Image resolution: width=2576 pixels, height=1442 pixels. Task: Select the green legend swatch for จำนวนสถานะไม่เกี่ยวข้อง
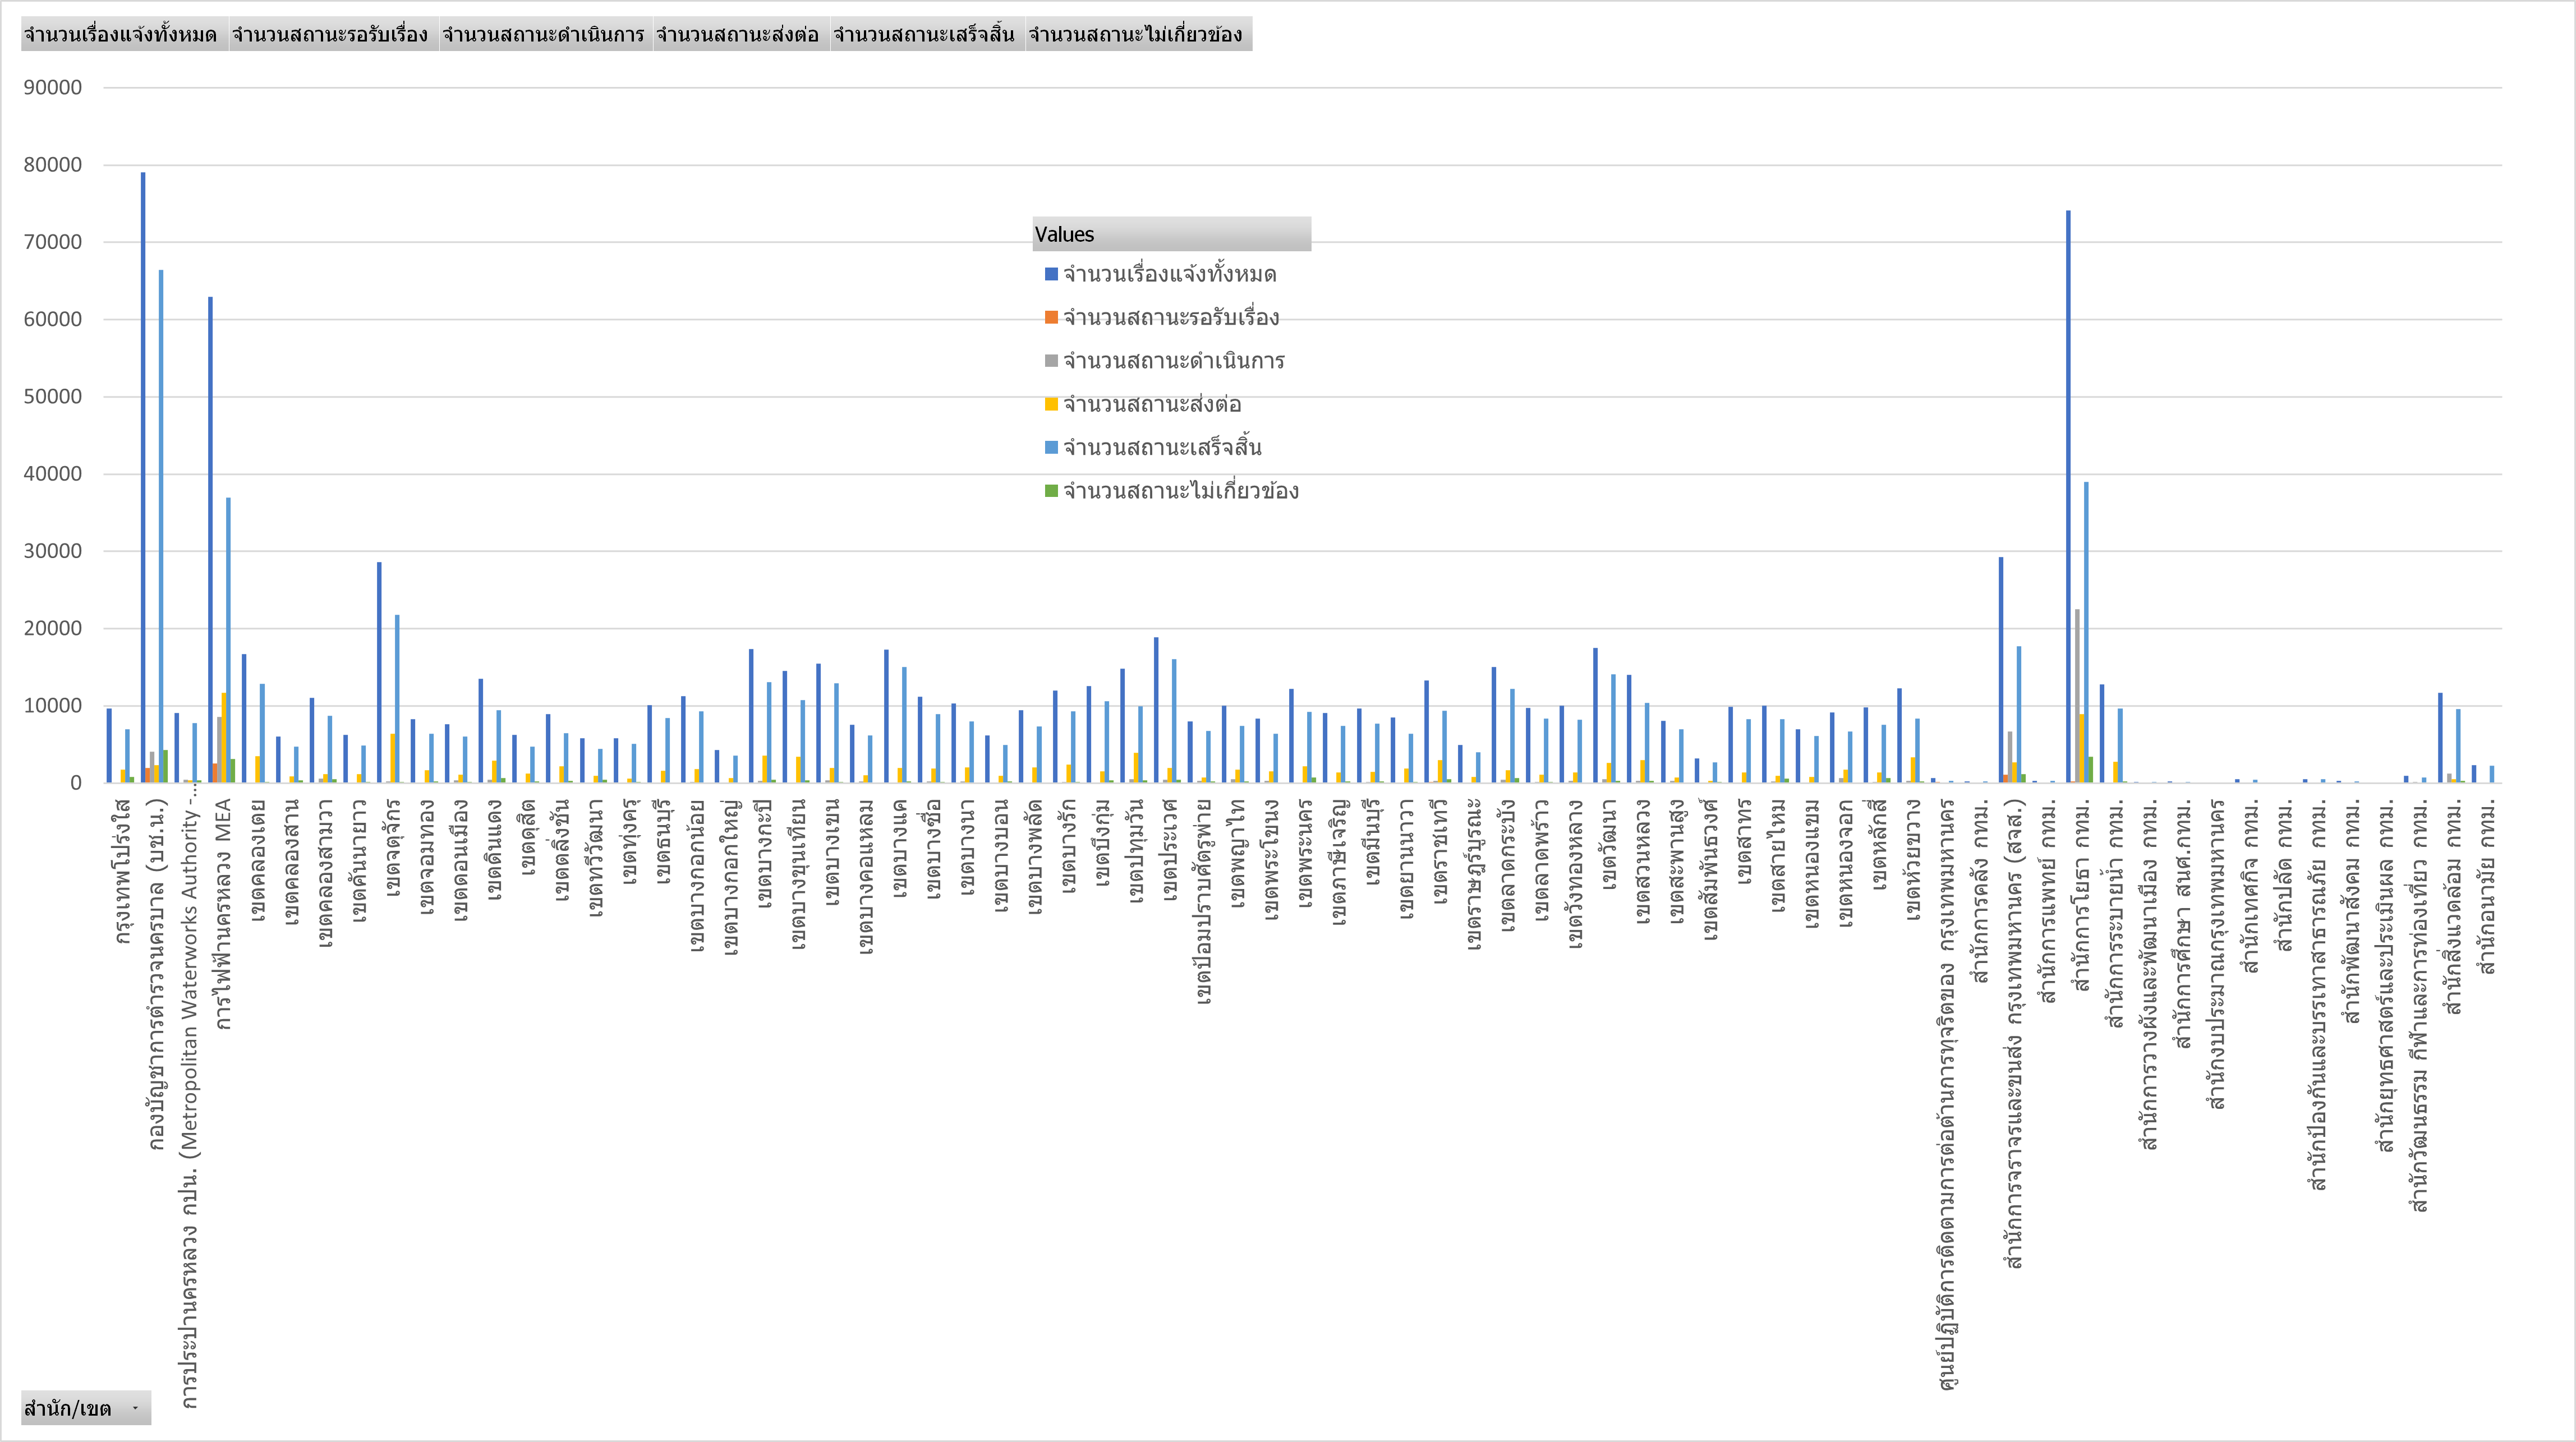tap(1051, 491)
